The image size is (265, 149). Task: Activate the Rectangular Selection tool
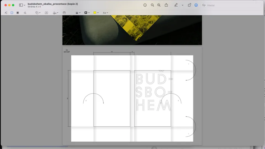(x=12, y=13)
